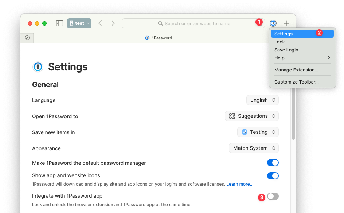Toggle the Safari sidebar icon
Screen dimensions: 344x213
click(x=59, y=23)
